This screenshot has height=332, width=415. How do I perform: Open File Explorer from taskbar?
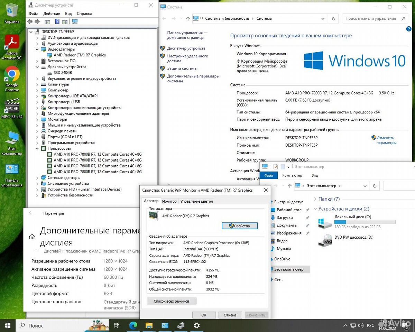[x=149, y=325]
